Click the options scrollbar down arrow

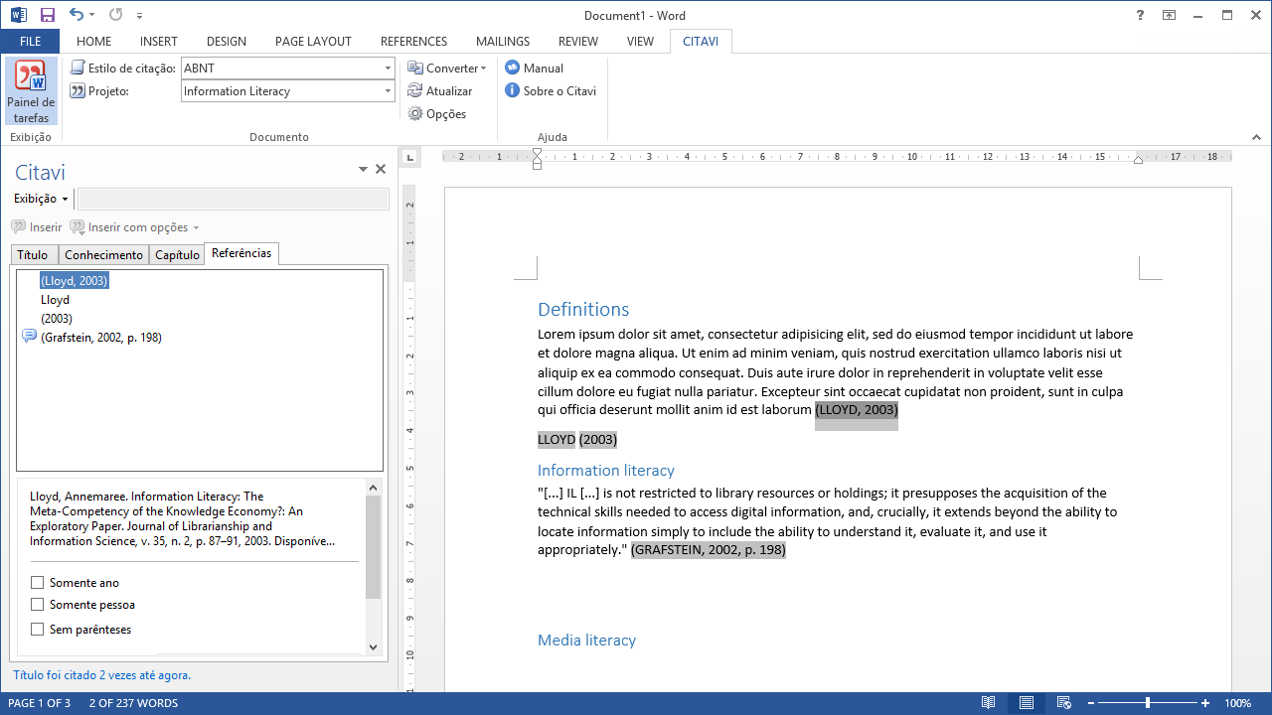coord(374,647)
